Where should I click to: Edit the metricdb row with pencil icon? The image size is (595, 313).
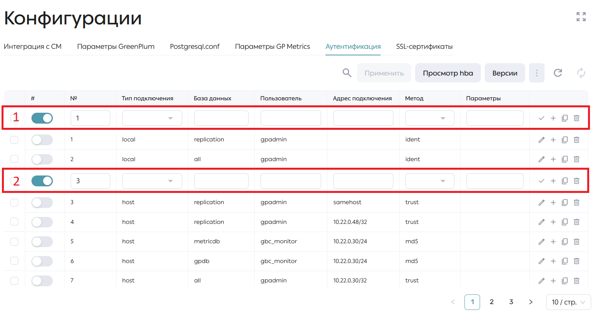tap(541, 242)
